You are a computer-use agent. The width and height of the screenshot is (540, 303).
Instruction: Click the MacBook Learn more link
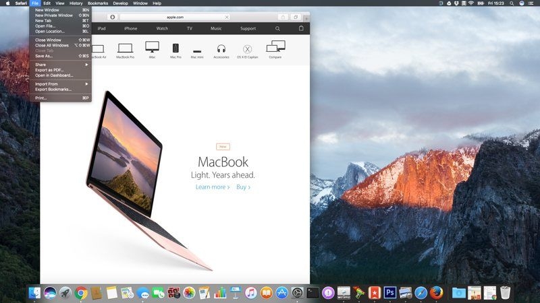[213, 187]
